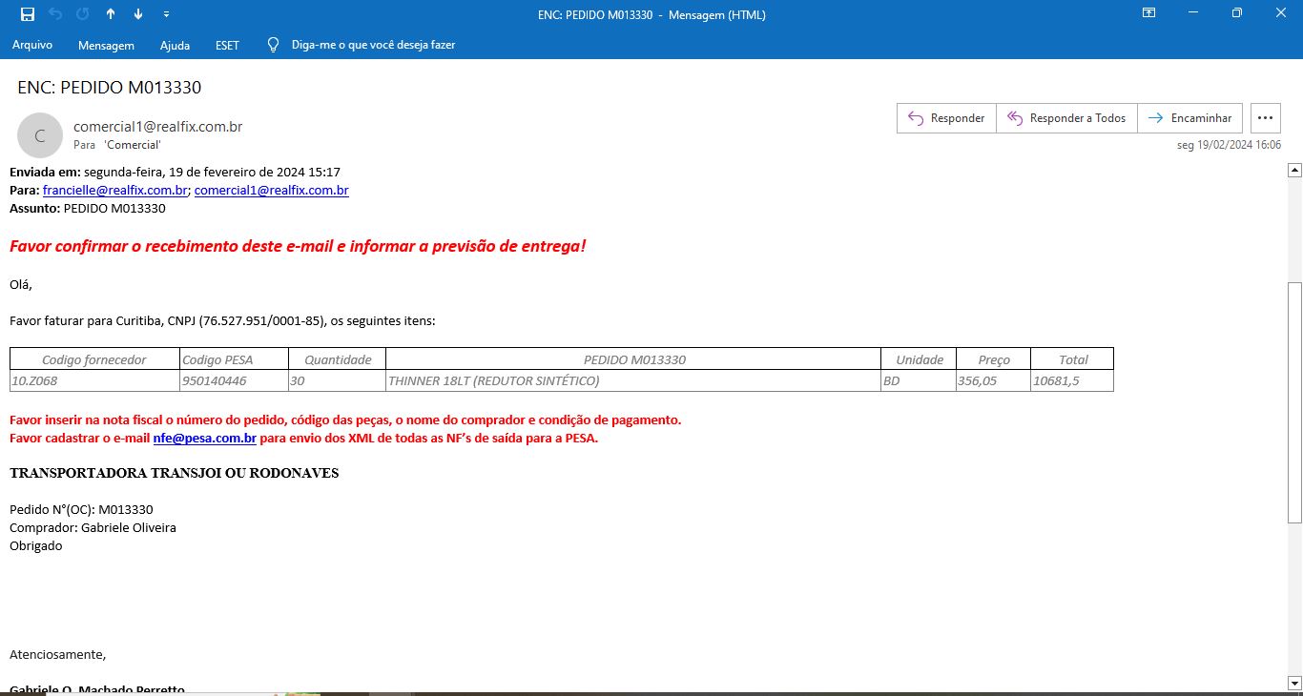The image size is (1303, 696).
Task: Expand the Customize Quick Access Toolbar dropdown
Action: [166, 14]
